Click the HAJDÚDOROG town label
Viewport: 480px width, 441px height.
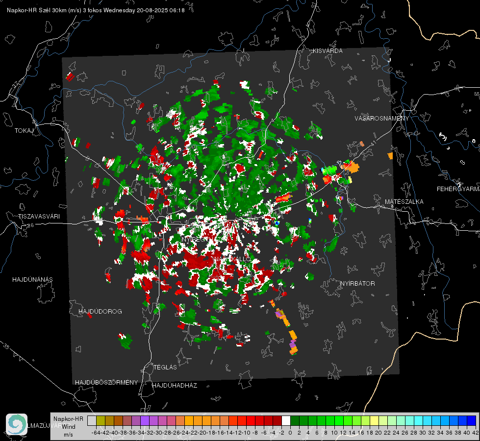pos(100,312)
